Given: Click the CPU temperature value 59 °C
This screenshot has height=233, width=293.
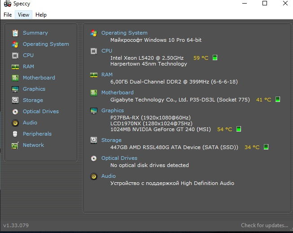Looking at the screenshot, I should point(201,58).
